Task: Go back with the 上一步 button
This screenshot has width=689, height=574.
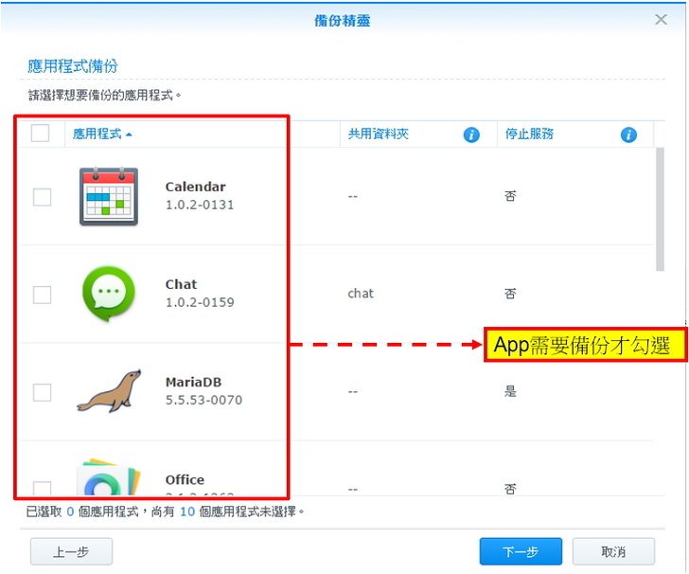Action: 71,551
